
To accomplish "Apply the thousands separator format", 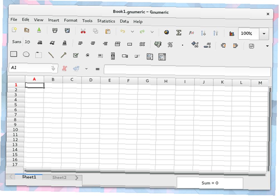I will [x=182, y=45].
